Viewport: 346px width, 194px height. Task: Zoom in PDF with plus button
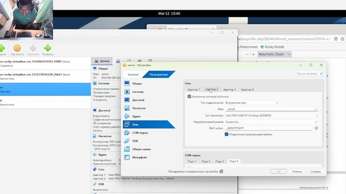coord(254,54)
